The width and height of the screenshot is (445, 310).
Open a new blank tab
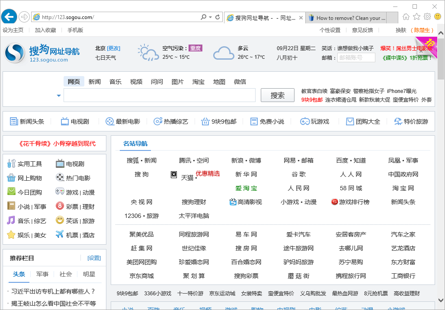pyautogui.click(x=392, y=18)
